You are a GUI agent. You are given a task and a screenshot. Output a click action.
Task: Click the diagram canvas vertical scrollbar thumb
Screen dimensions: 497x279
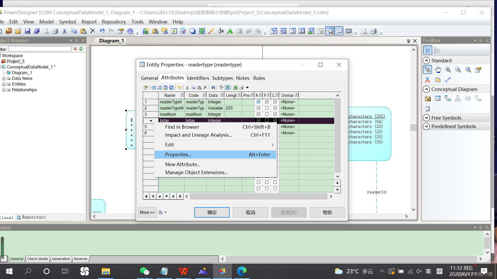[x=413, y=128]
